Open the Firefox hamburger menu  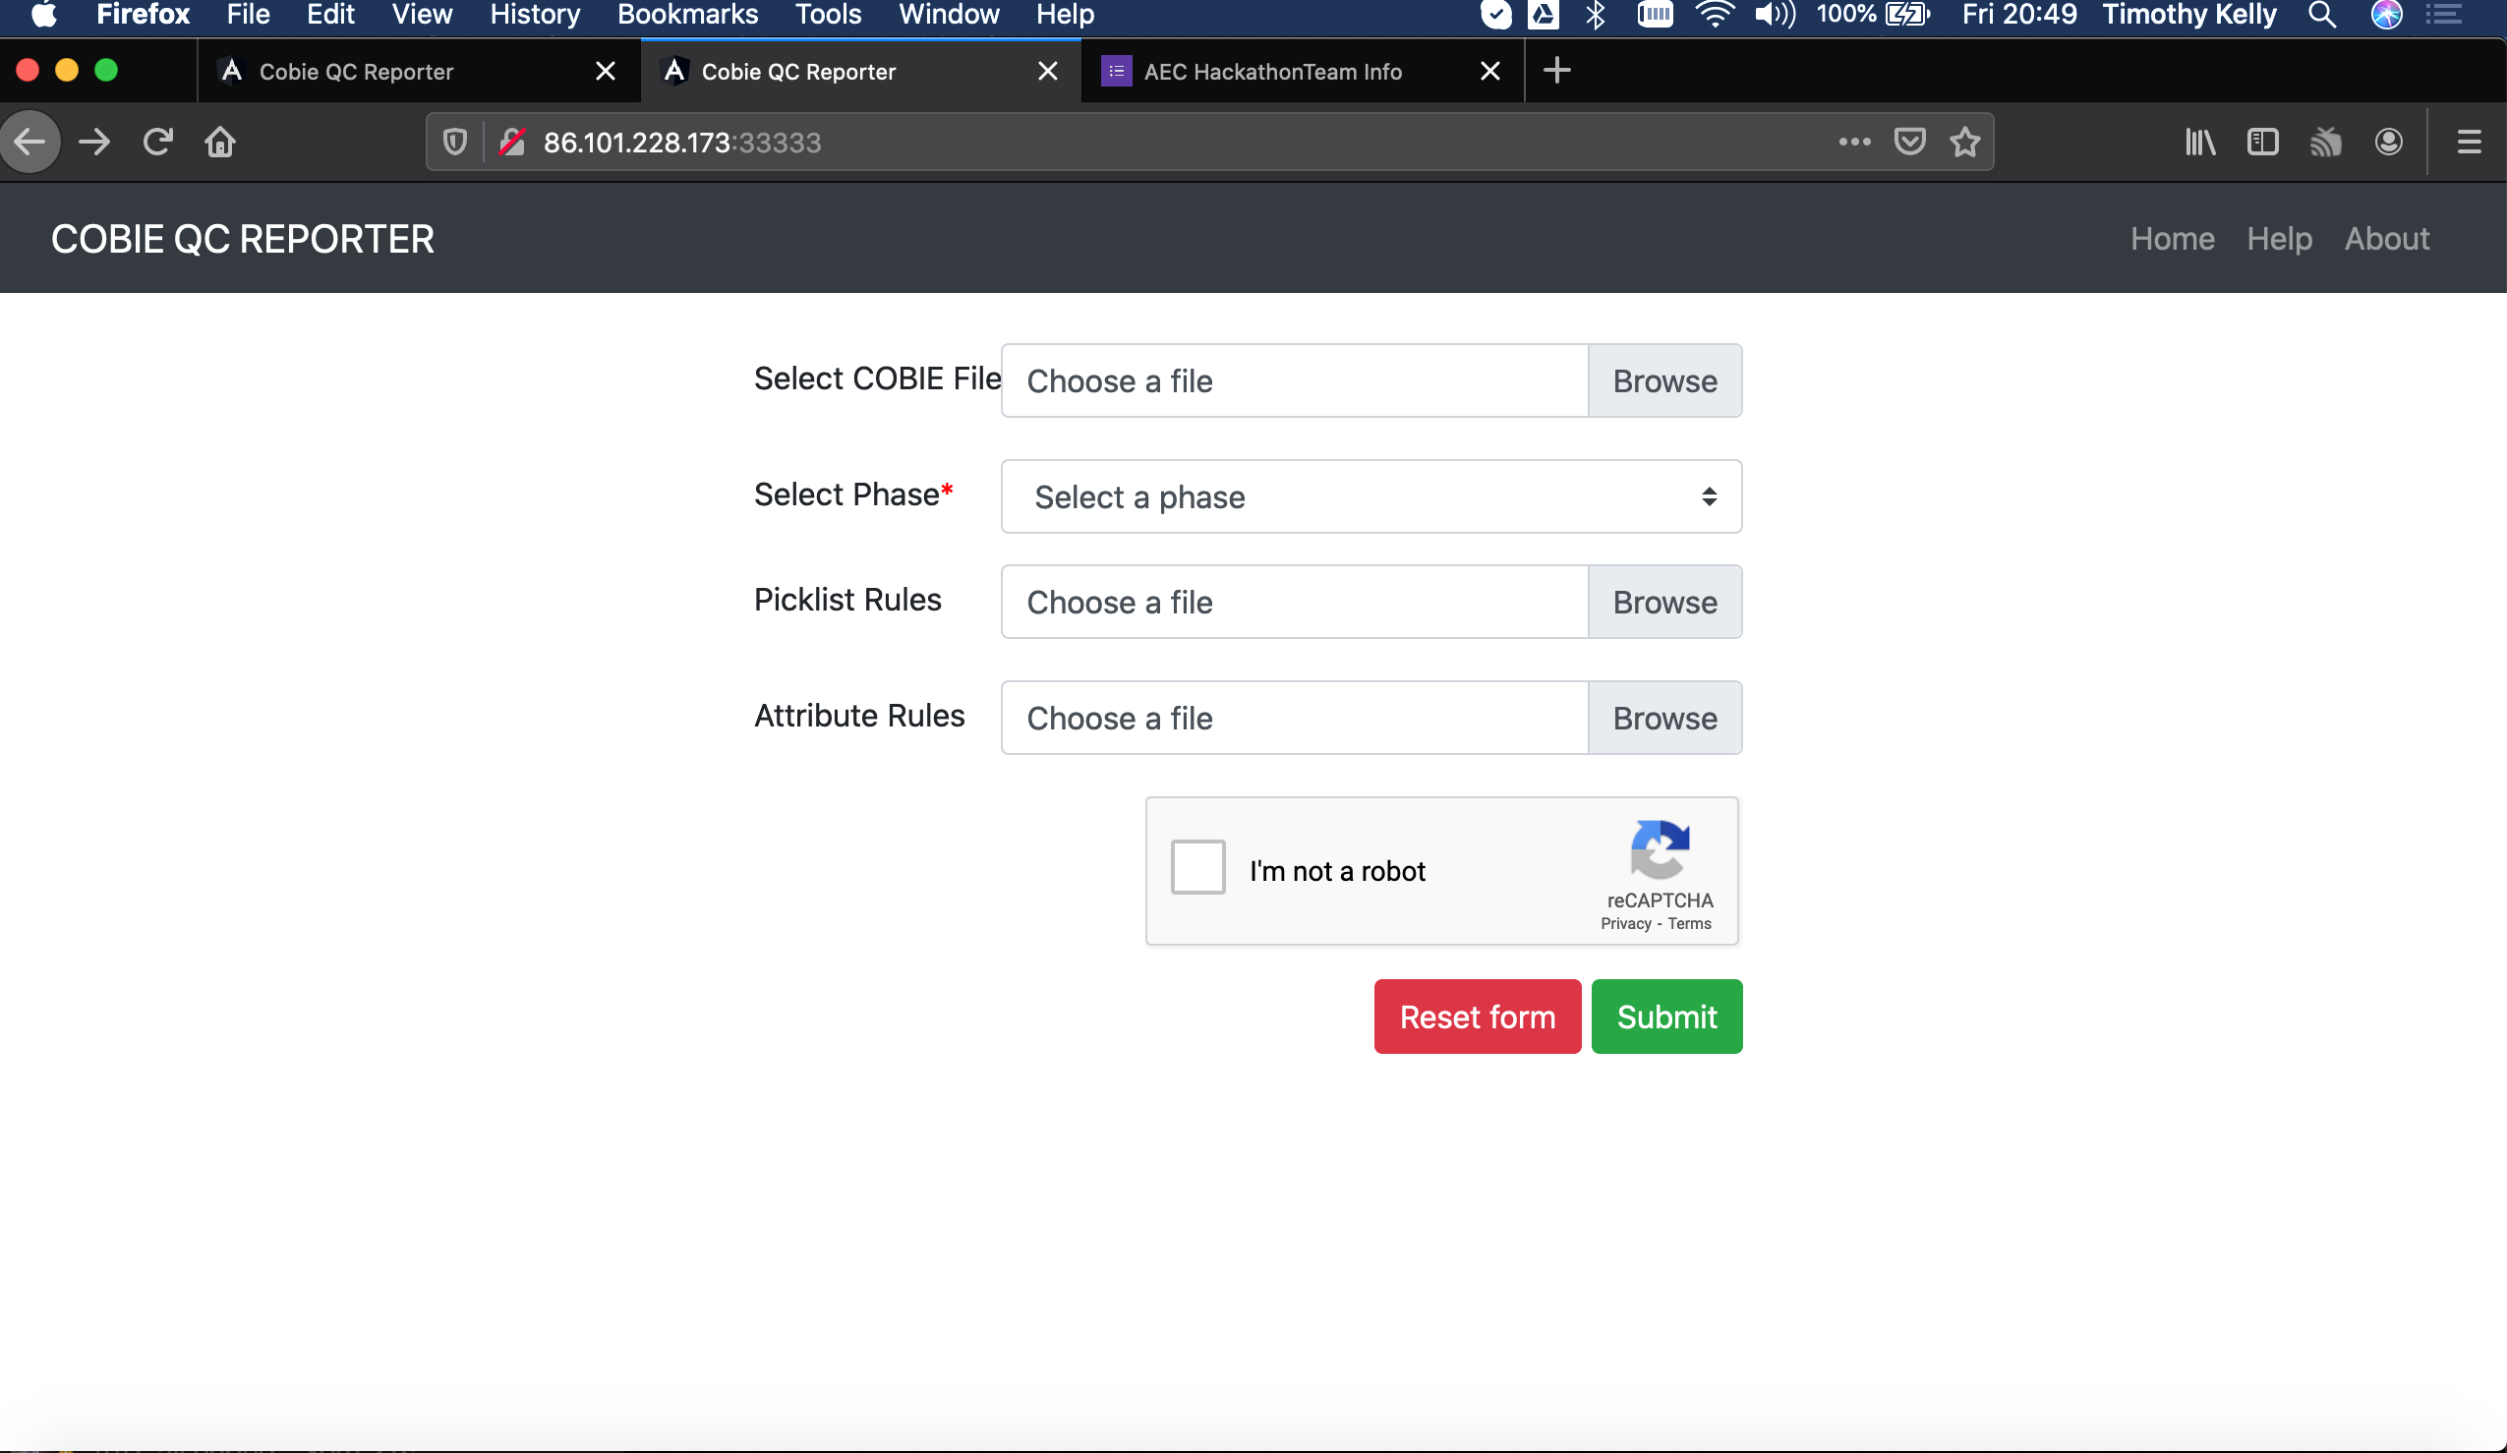click(x=2469, y=143)
